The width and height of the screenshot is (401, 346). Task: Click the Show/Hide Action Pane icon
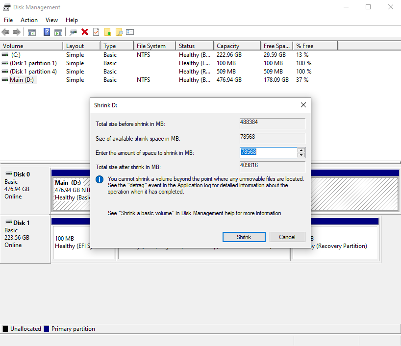coord(58,32)
